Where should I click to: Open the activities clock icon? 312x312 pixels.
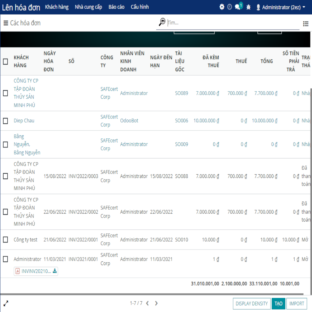point(229,7)
